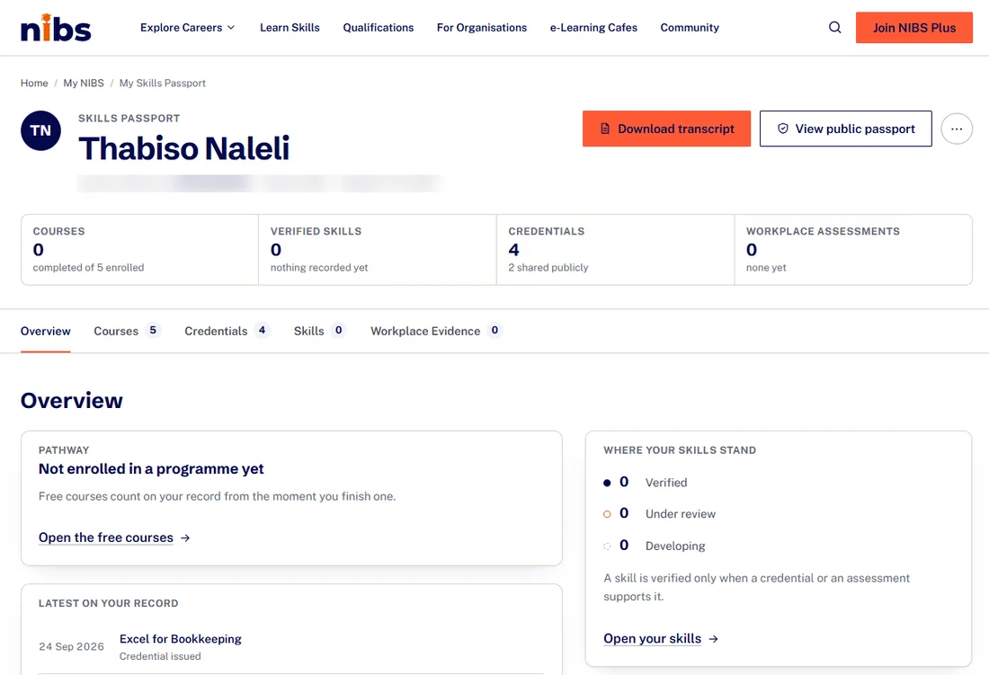Click the Verified Skills stat card
Image resolution: width=989 pixels, height=675 pixels.
click(x=378, y=250)
